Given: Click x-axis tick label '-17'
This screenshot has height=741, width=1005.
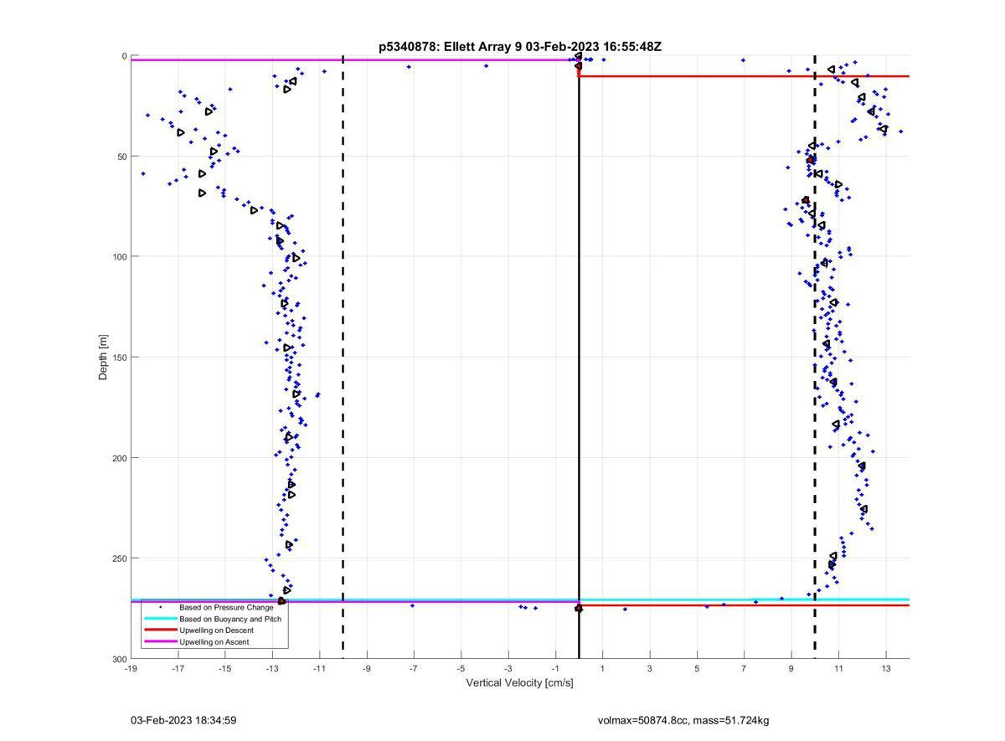Looking at the screenshot, I should (x=178, y=668).
